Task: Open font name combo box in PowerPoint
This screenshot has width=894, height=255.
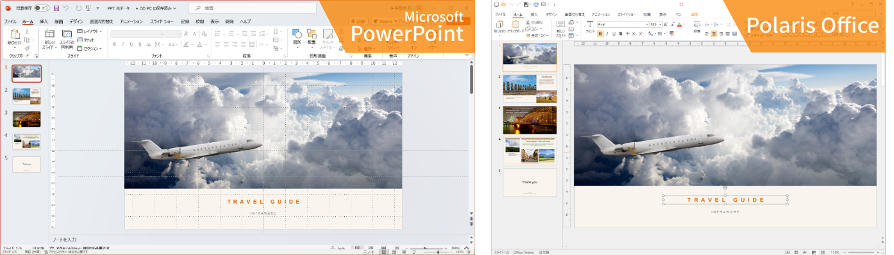Action: pos(137,34)
